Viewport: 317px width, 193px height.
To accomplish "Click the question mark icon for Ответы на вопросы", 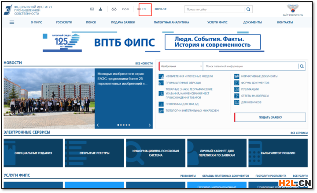I will click(237, 95).
